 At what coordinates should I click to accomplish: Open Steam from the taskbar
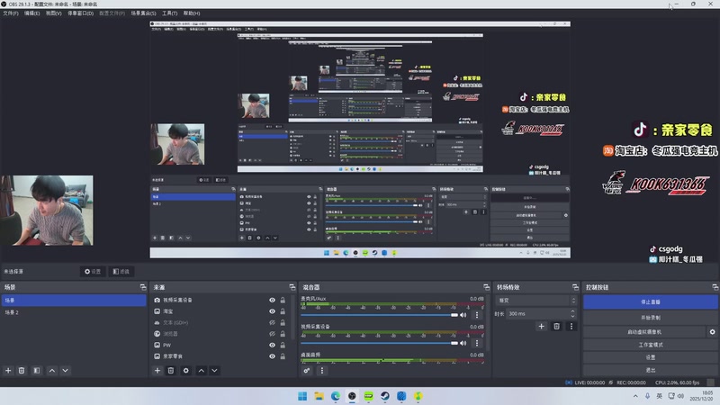385,396
